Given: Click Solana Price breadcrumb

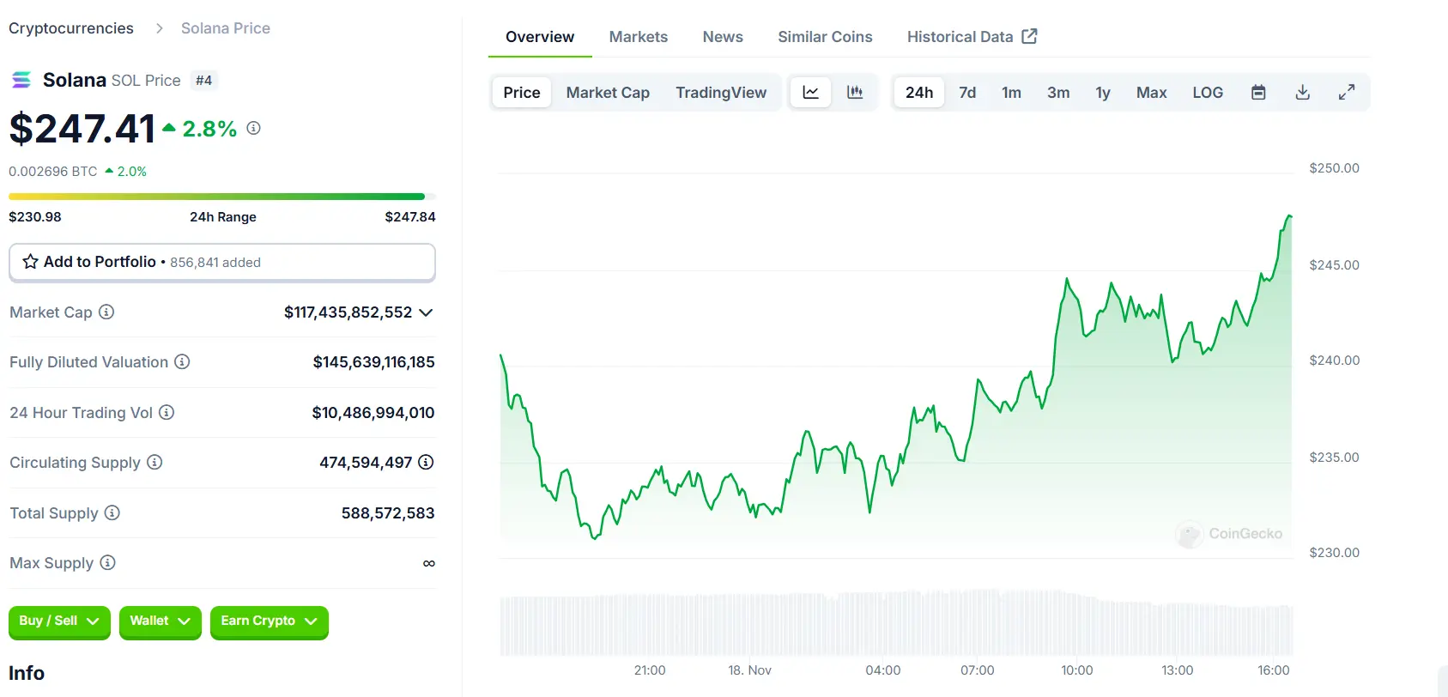Looking at the screenshot, I should [226, 28].
